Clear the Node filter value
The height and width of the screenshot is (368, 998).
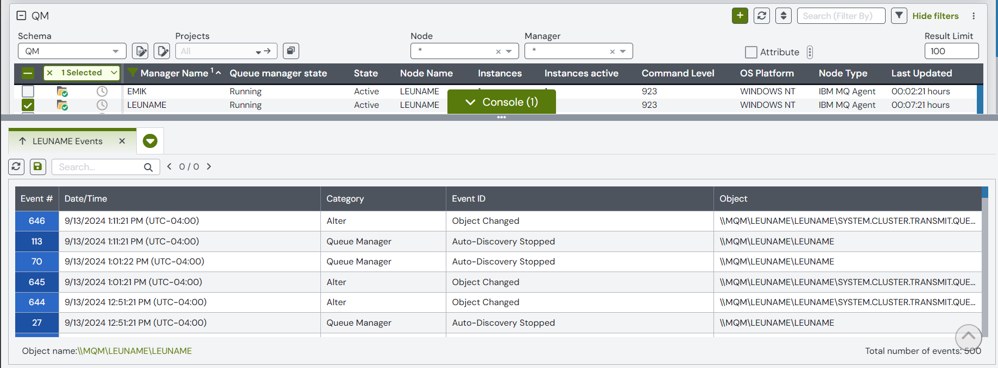pyautogui.click(x=498, y=51)
